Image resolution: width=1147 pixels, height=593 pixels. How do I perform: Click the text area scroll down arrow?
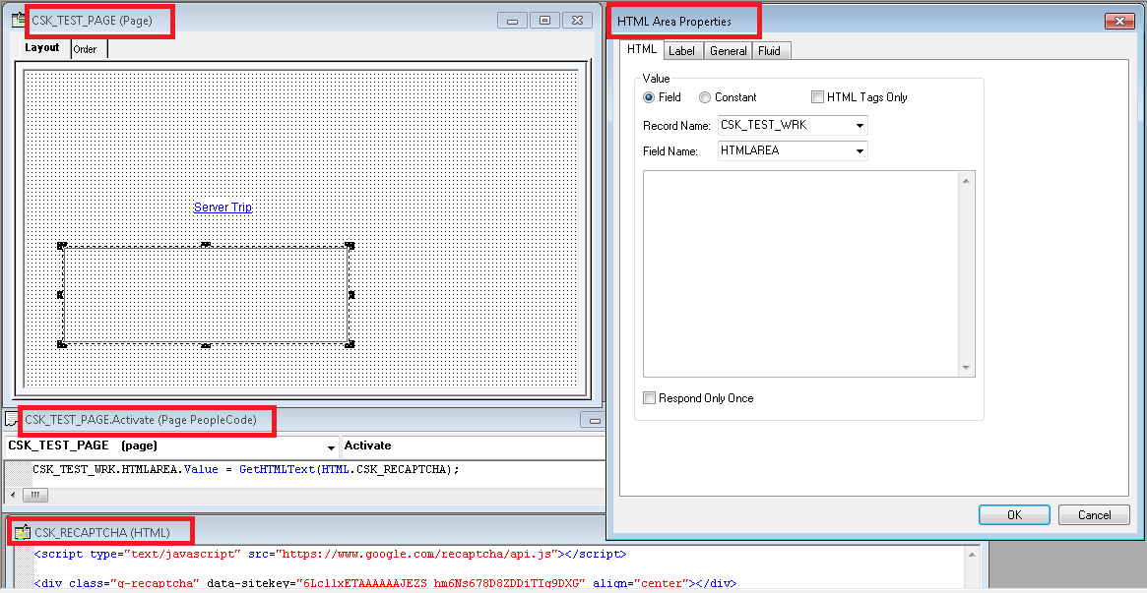click(x=966, y=368)
